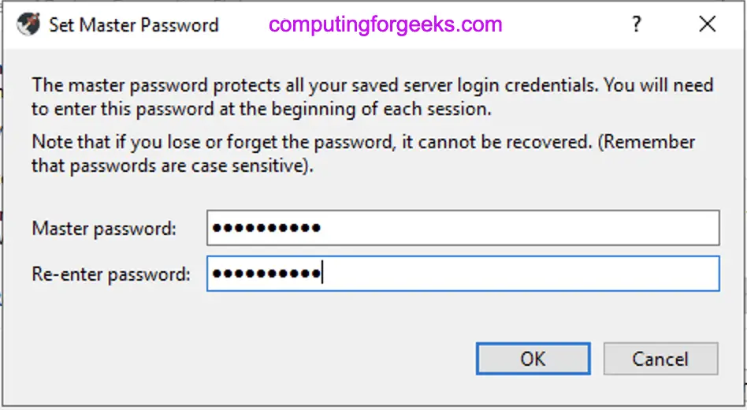Image resolution: width=747 pixels, height=410 pixels.
Task: Click the "Master password:" label
Action: click(104, 229)
